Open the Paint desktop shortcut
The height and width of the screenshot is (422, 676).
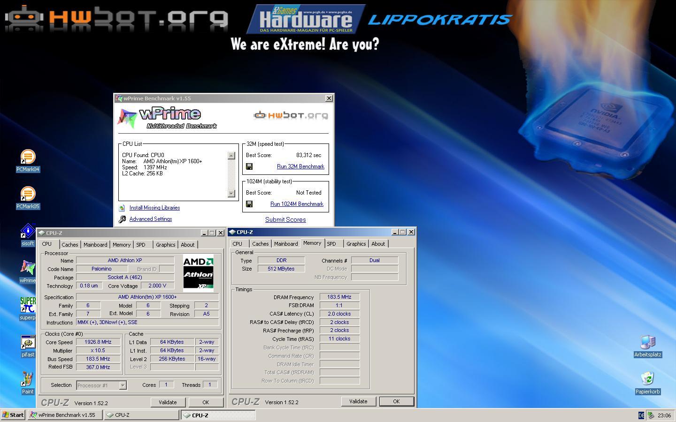(x=28, y=379)
